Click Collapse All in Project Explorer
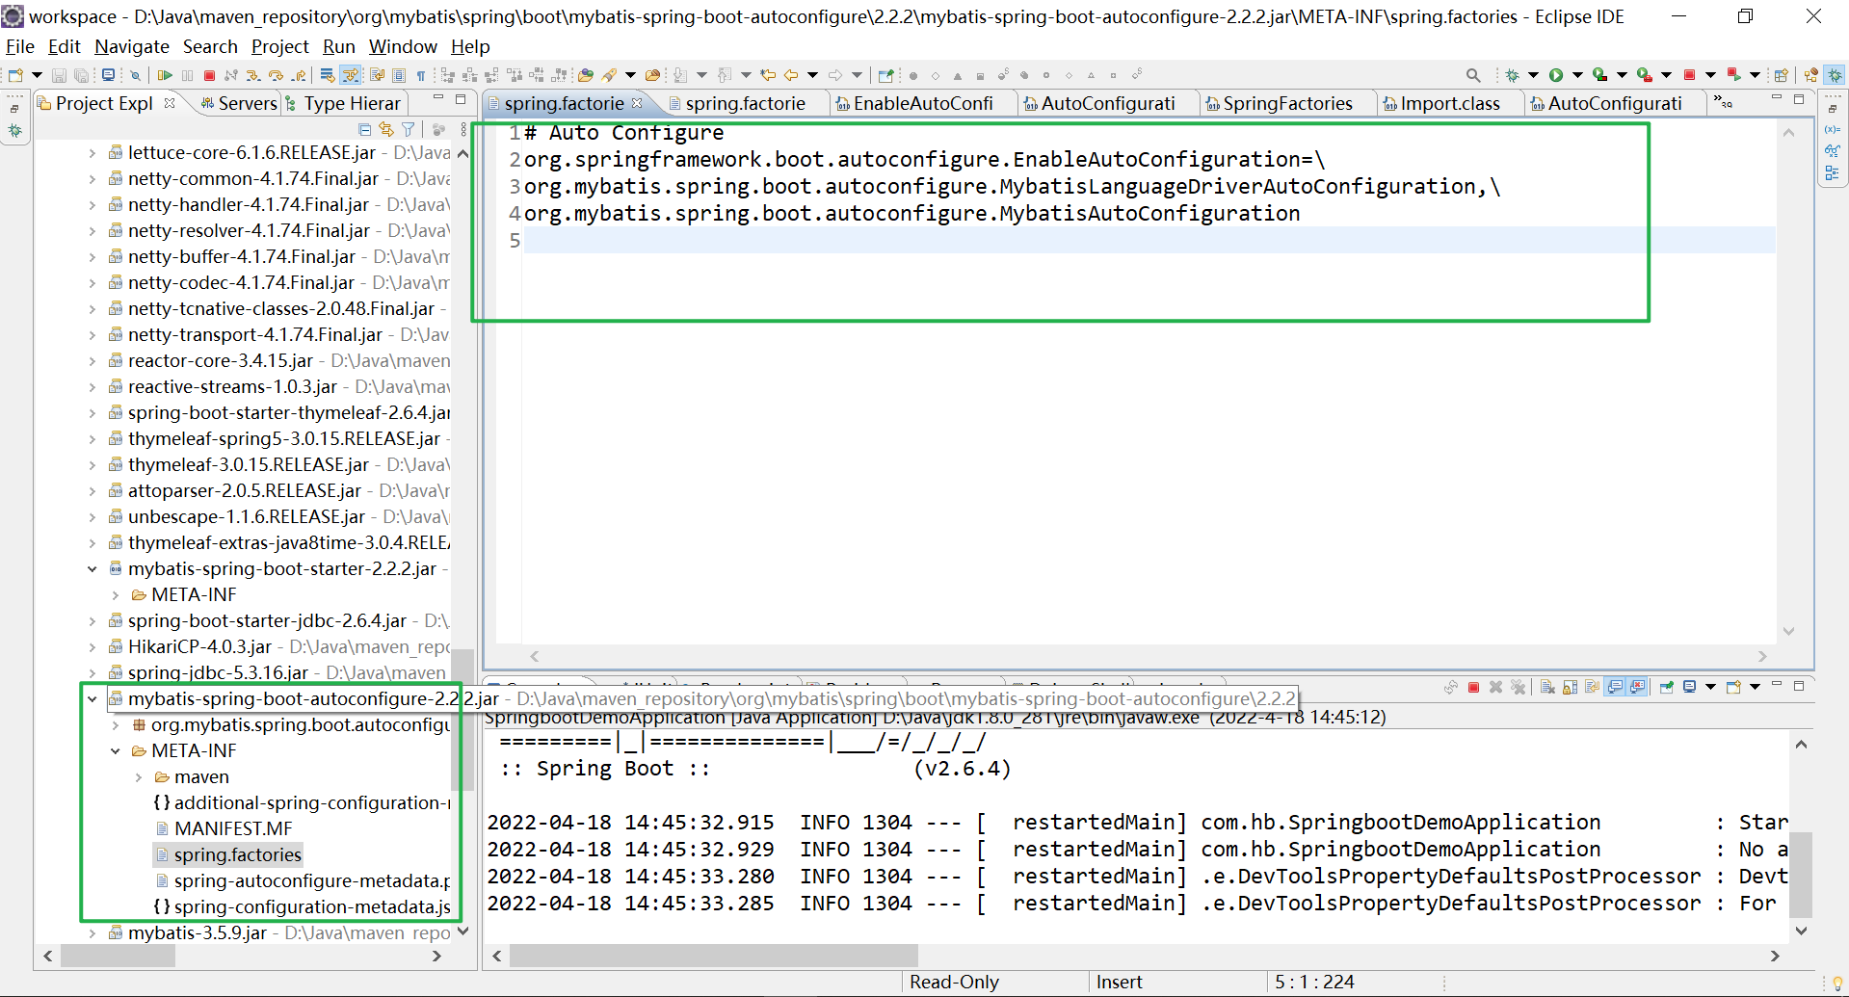Image resolution: width=1849 pixels, height=997 pixels. [x=364, y=129]
